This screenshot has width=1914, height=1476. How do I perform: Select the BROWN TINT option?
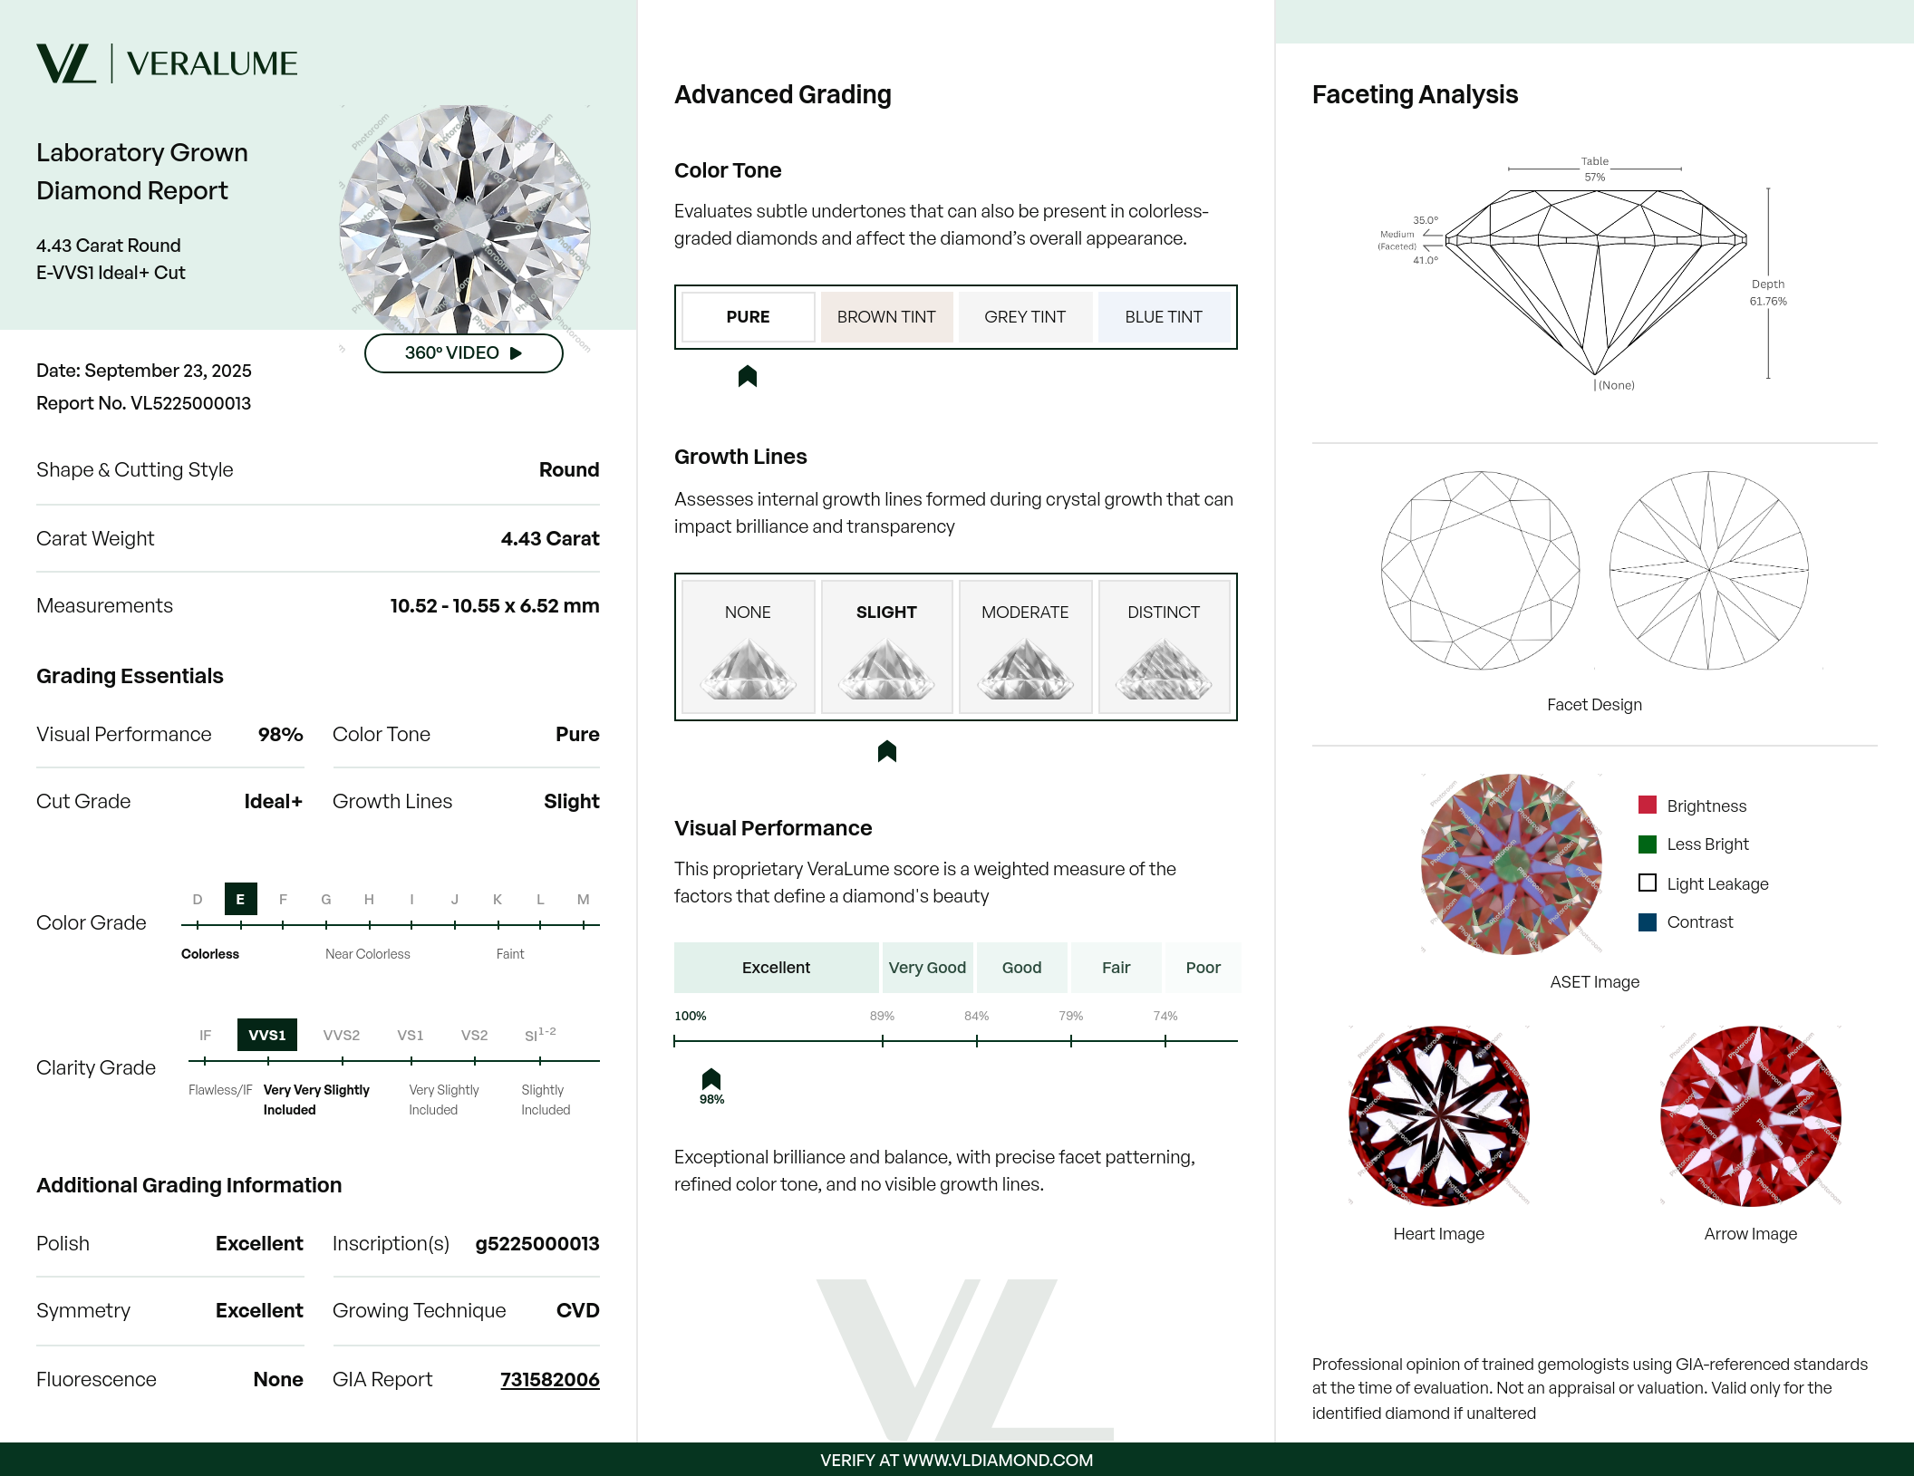[886, 317]
